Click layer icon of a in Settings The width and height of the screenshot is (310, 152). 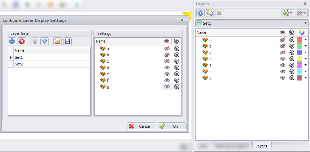coord(103,49)
